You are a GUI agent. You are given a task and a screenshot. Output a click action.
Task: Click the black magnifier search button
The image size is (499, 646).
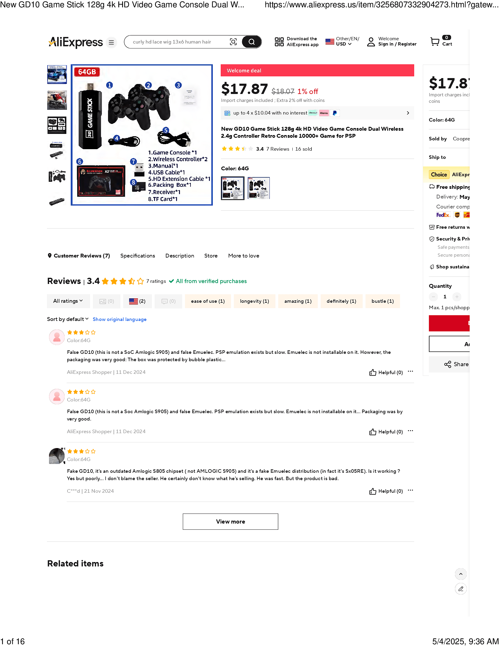[x=252, y=42]
